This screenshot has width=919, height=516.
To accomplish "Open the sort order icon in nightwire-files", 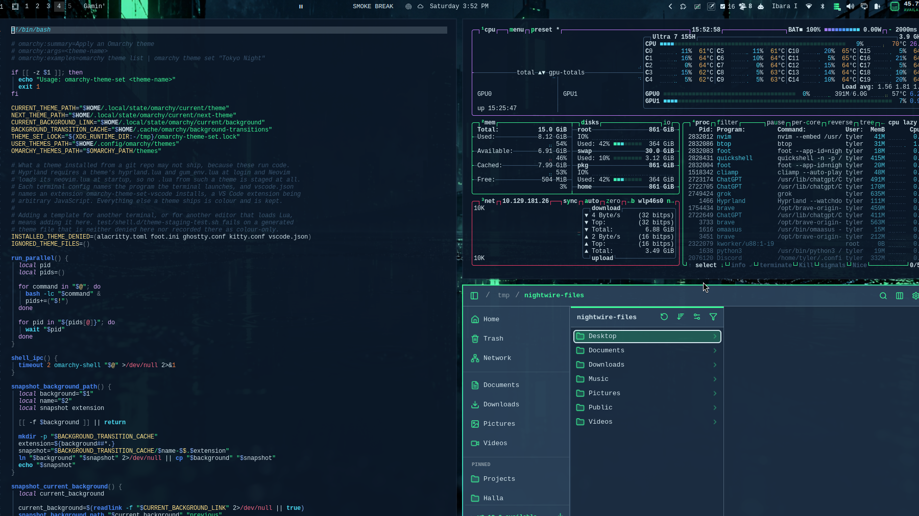I will 681,317.
